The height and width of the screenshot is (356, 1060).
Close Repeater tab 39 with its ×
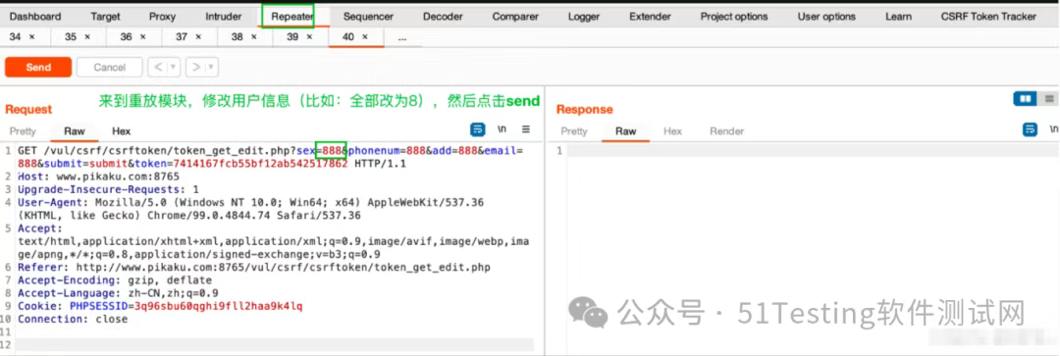pyautogui.click(x=309, y=37)
